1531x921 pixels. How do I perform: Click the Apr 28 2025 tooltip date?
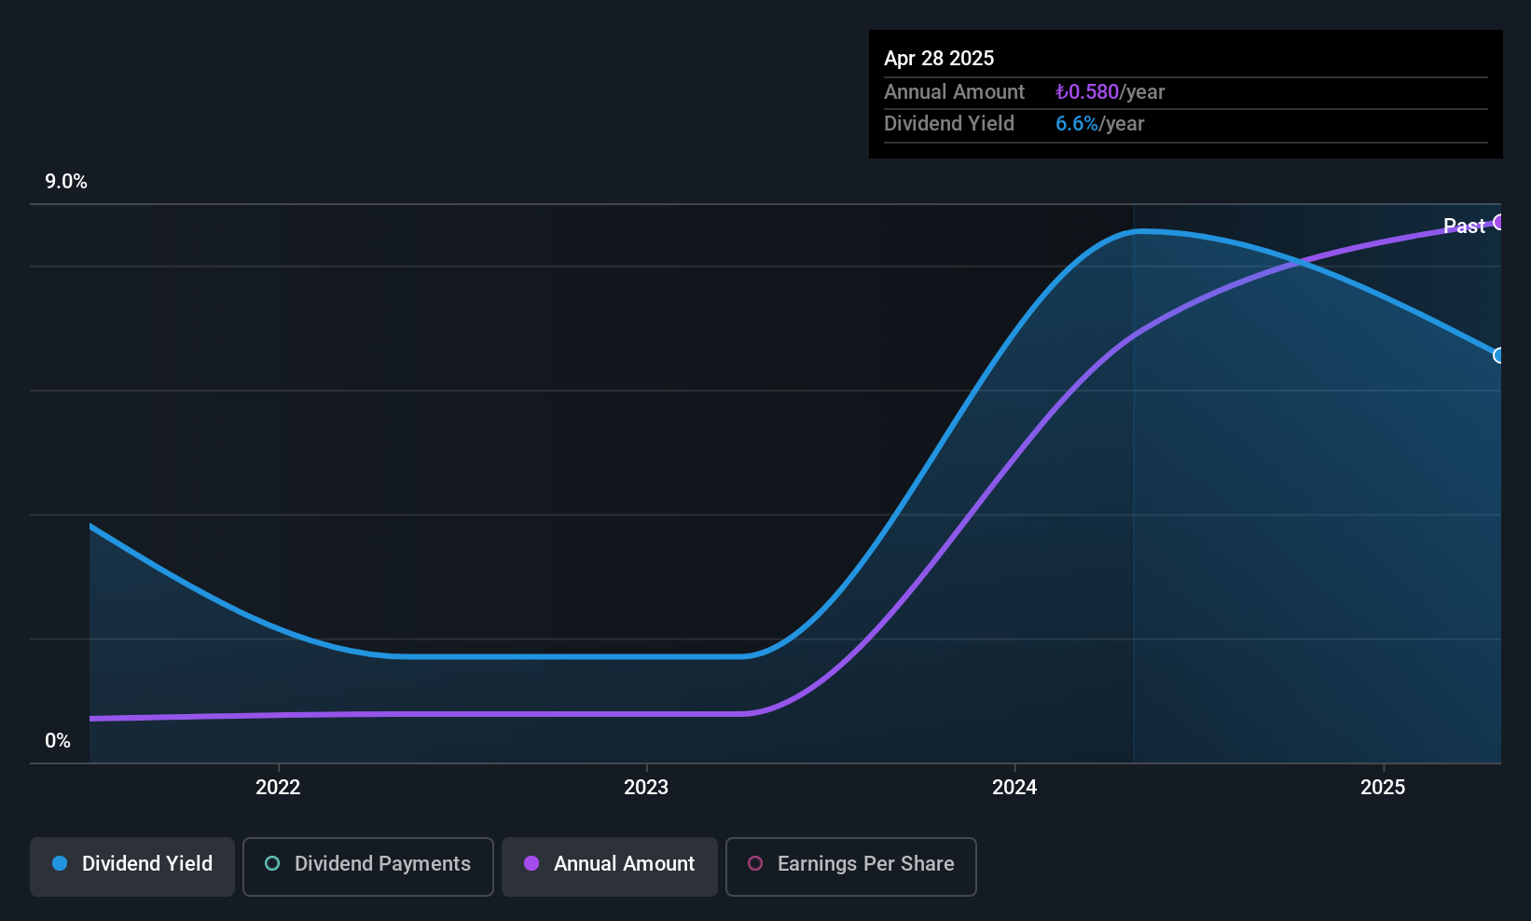tap(939, 58)
